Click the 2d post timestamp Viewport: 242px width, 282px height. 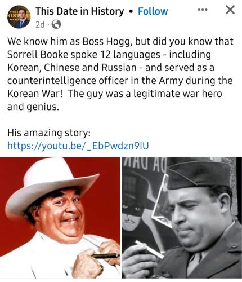tap(40, 24)
